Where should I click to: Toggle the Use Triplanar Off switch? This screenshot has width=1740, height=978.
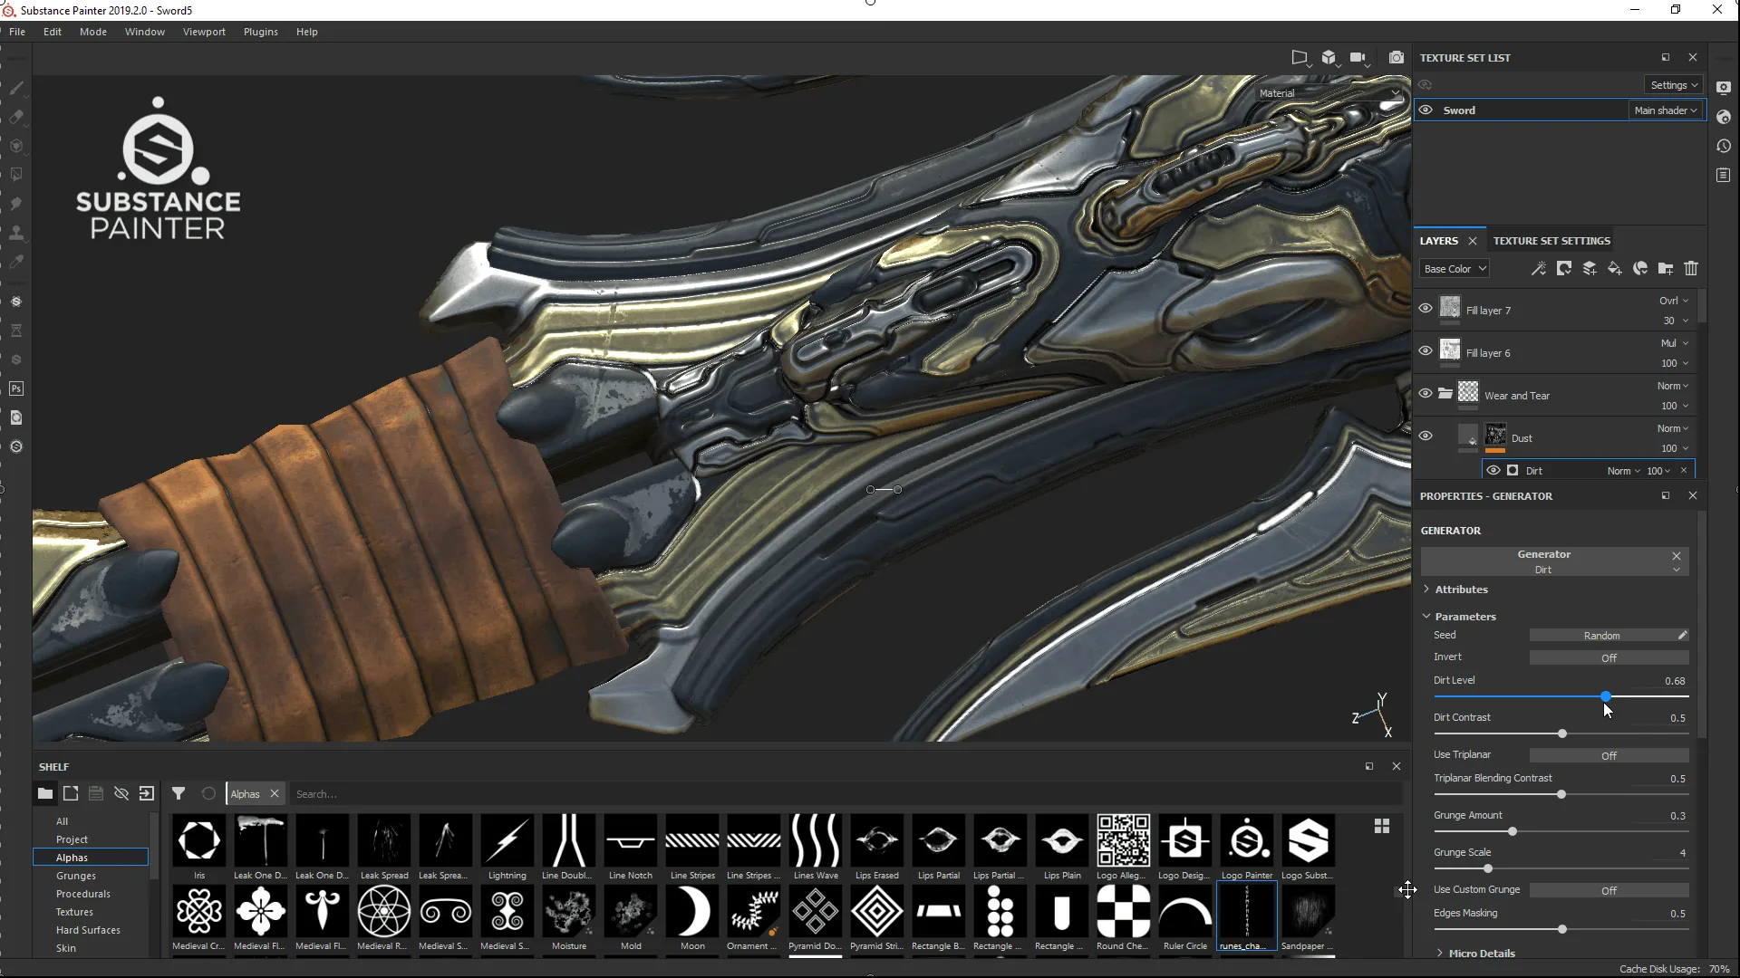(1609, 755)
